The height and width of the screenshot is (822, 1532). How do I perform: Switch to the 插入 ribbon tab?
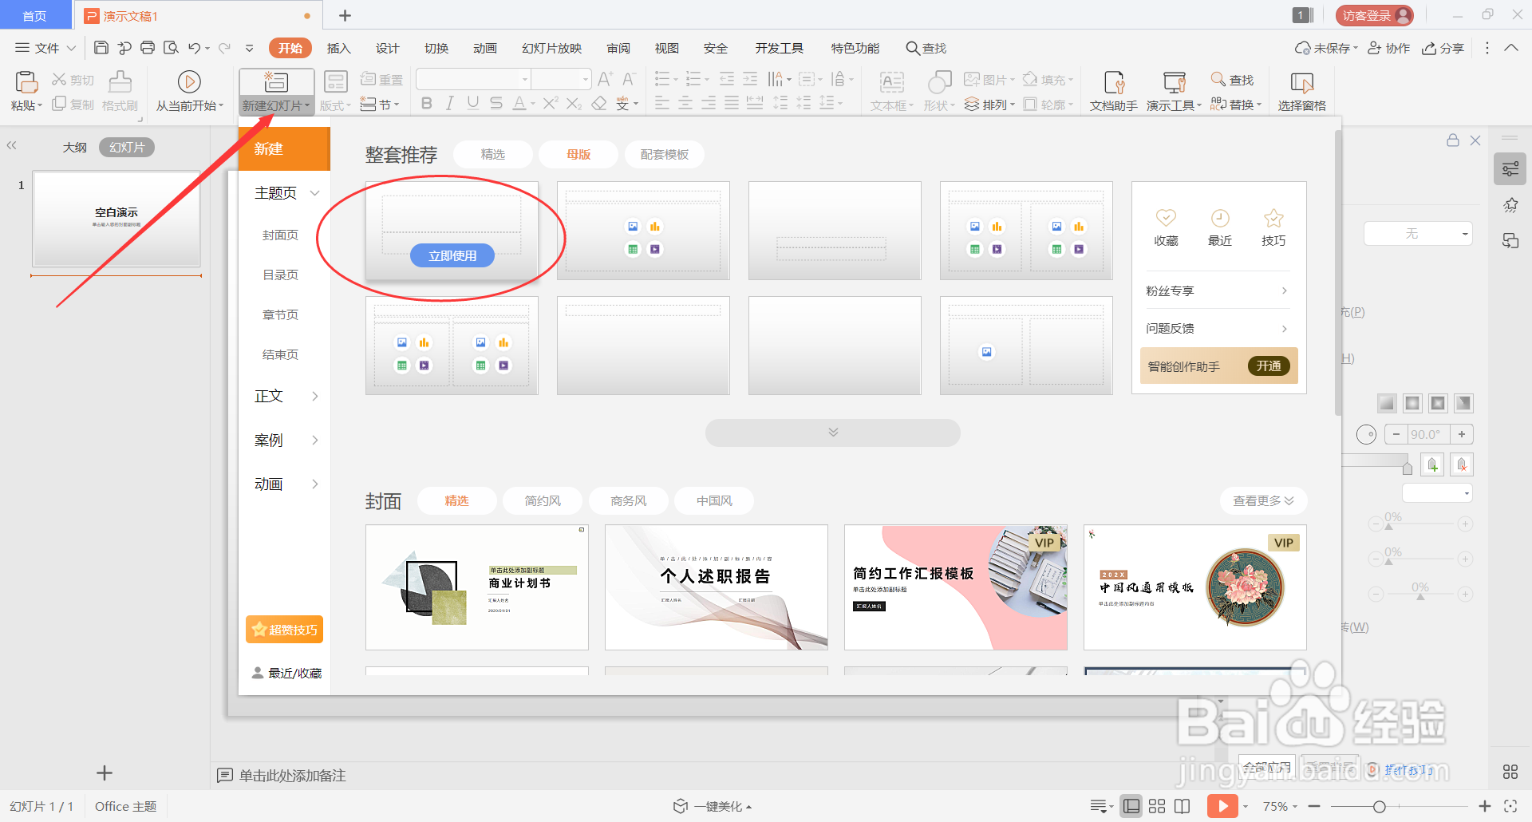[338, 48]
